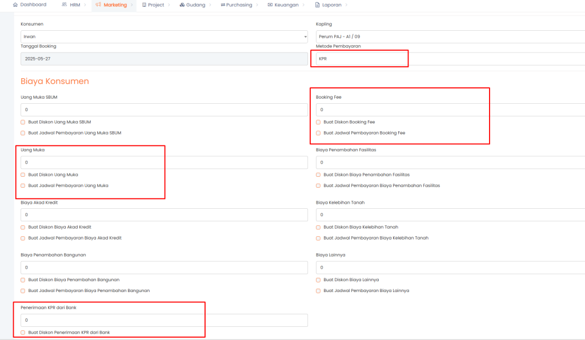This screenshot has width=585, height=340.
Task: Click the Keuangan money icon
Action: [x=270, y=5]
